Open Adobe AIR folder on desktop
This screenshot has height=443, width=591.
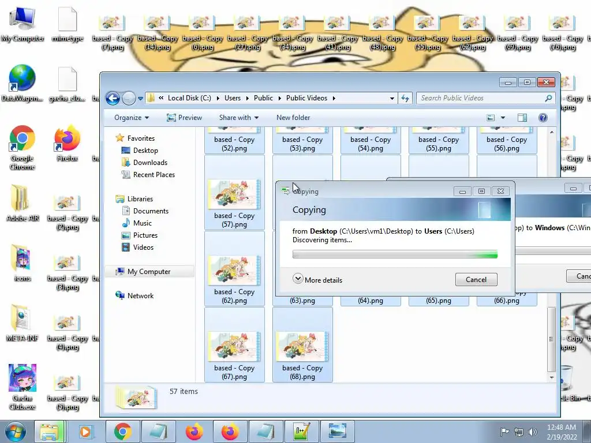pyautogui.click(x=23, y=202)
